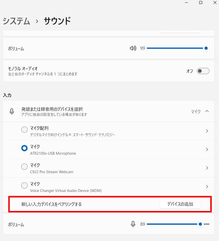Open C922 Pro Stream Webcam details arrow
The width and height of the screenshot is (219, 241).
(x=207, y=168)
